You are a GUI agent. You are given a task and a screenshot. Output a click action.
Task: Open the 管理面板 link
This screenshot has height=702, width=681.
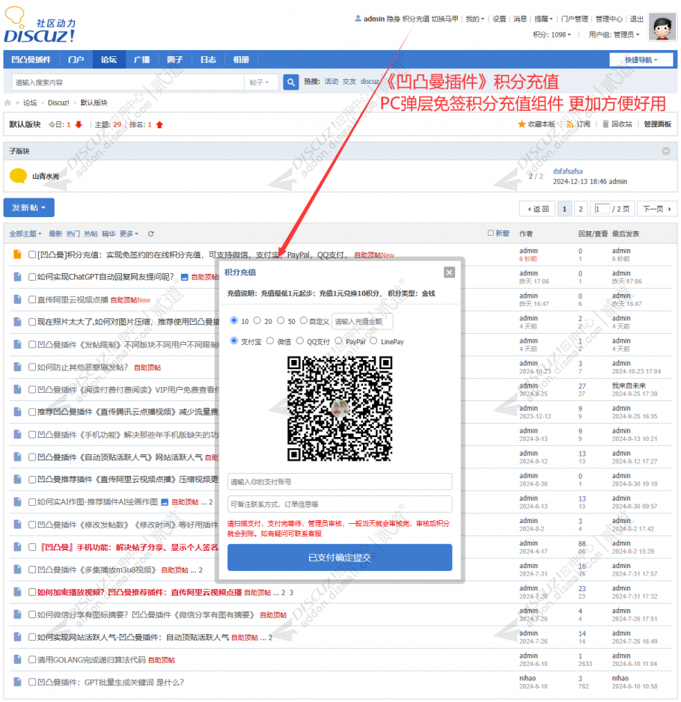pos(657,124)
